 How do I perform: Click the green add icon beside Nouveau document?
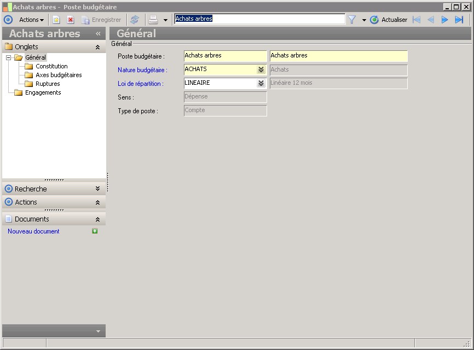[x=95, y=231]
